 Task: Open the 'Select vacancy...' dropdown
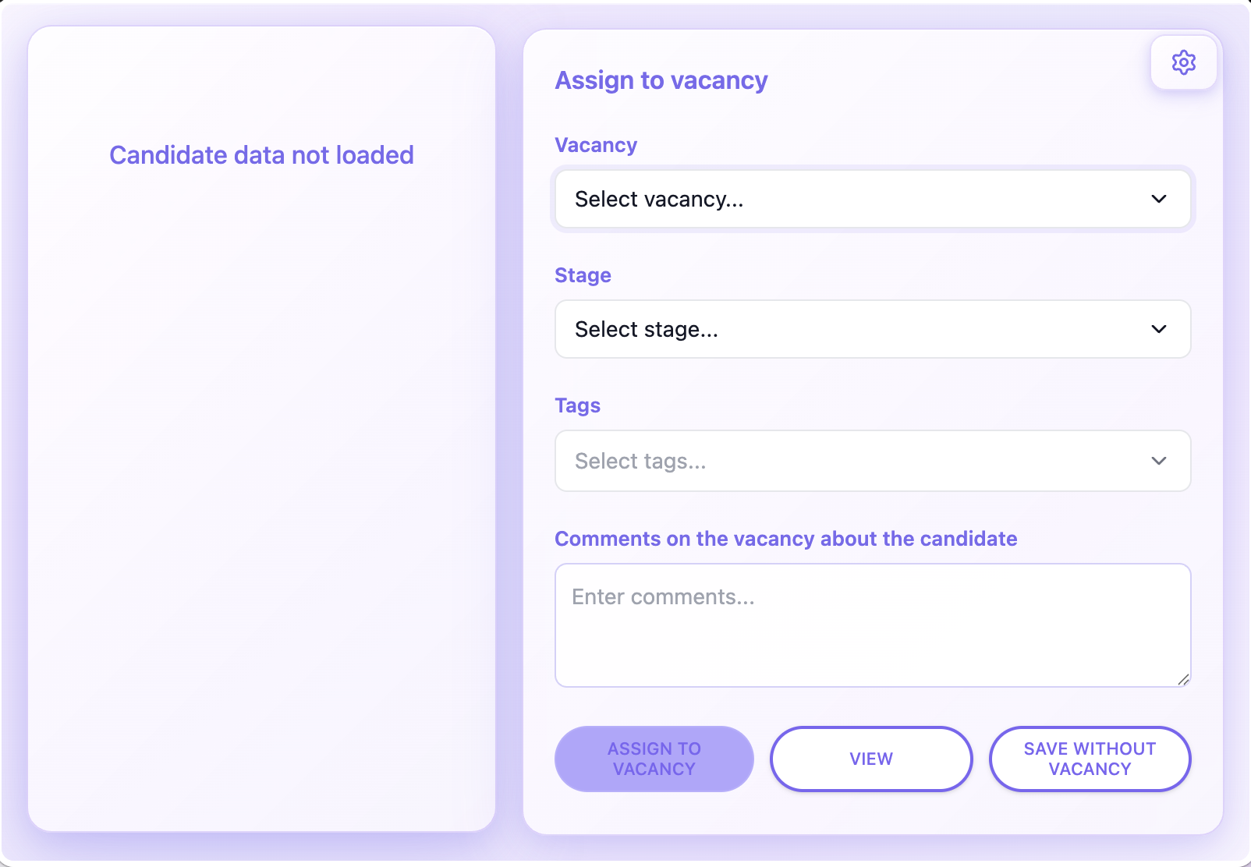coord(858,199)
